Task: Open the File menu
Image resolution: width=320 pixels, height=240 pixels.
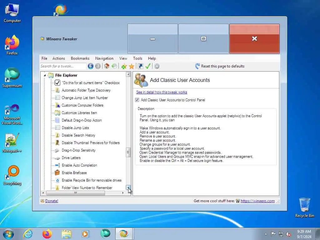Action: [44, 58]
